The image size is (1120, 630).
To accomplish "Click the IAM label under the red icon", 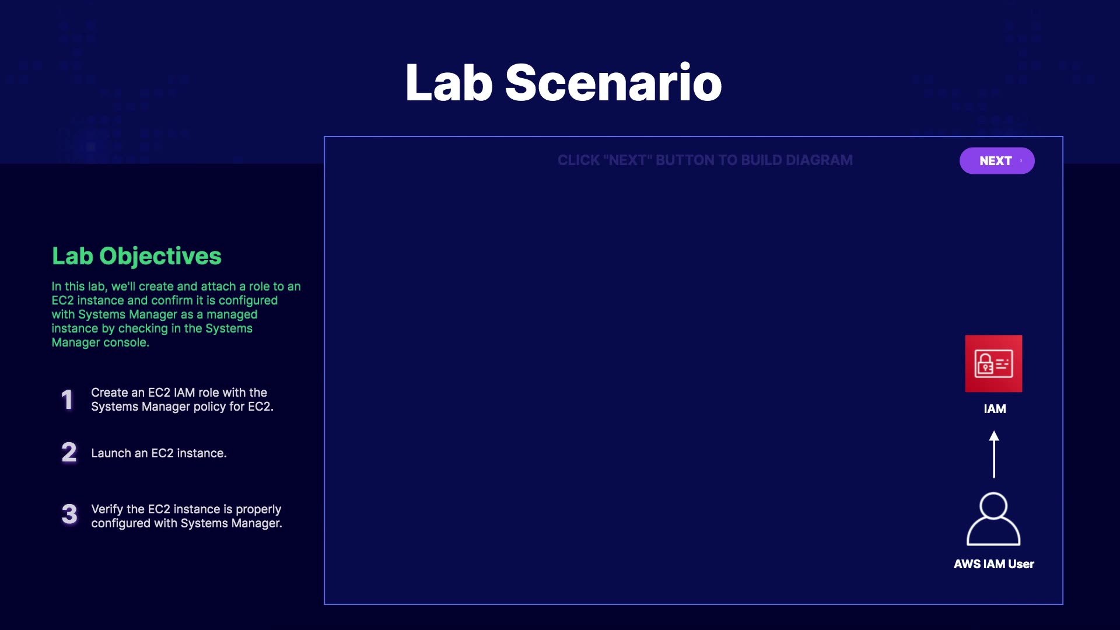I will [x=995, y=409].
